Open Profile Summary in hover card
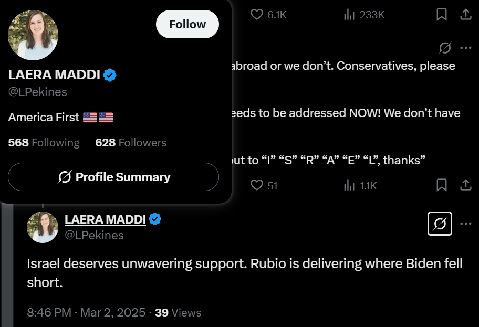The height and width of the screenshot is (327, 479). click(x=113, y=177)
